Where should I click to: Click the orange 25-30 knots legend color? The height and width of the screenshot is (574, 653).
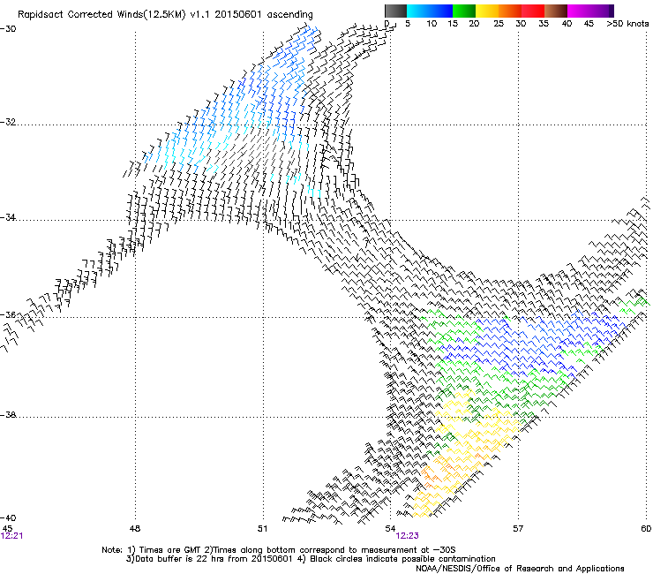510,11
